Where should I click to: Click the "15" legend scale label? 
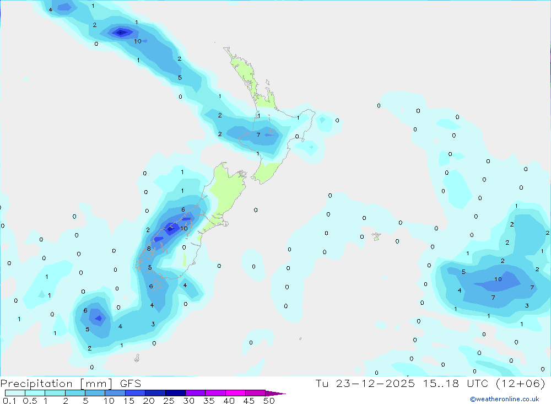coord(129,401)
